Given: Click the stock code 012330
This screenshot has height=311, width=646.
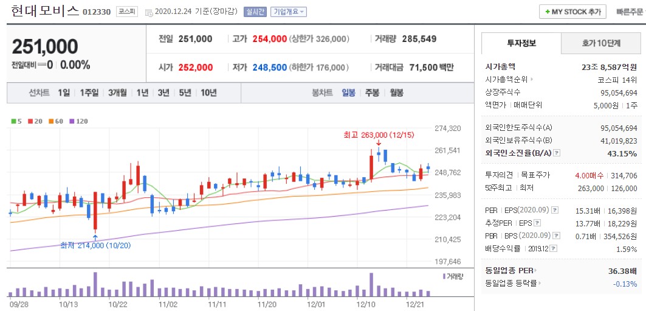Looking at the screenshot, I should (x=97, y=12).
